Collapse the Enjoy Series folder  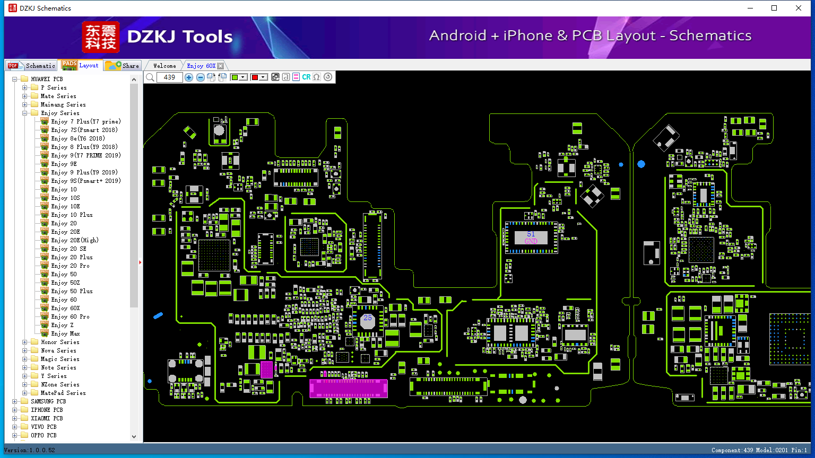click(x=24, y=113)
